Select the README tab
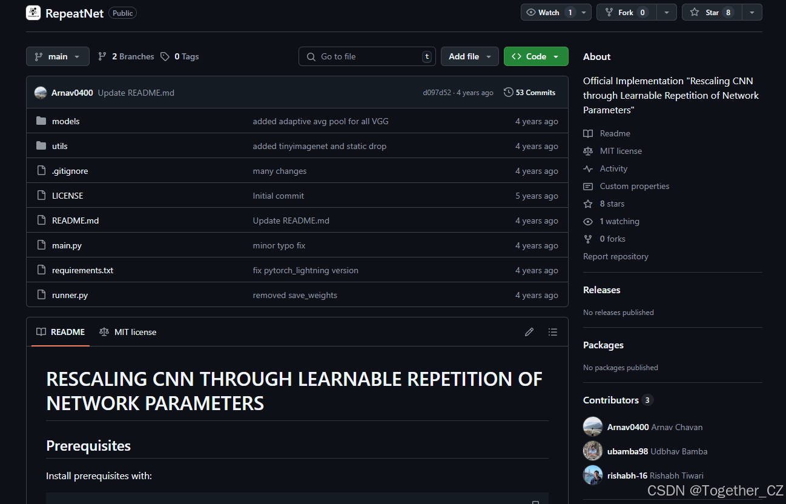786x504 pixels. [x=61, y=332]
